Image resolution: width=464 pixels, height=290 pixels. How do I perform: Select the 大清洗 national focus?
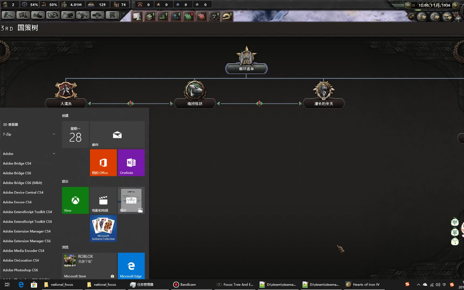click(x=66, y=103)
